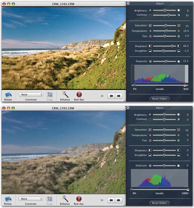Click Crop tool in lower window

(50, 199)
